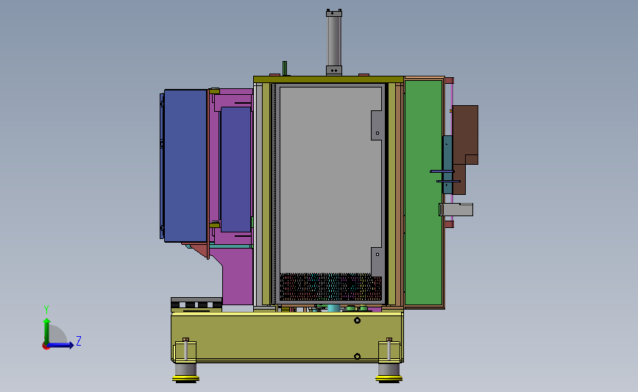Select the magenta support bracket
Image resolution: width=638 pixels, height=392 pixels.
point(237,277)
